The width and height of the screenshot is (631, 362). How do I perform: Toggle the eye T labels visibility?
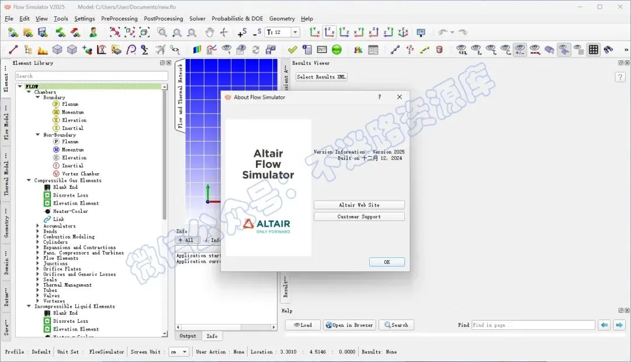491,50
